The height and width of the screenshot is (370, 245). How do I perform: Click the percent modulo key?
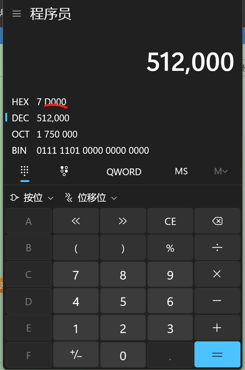170,248
